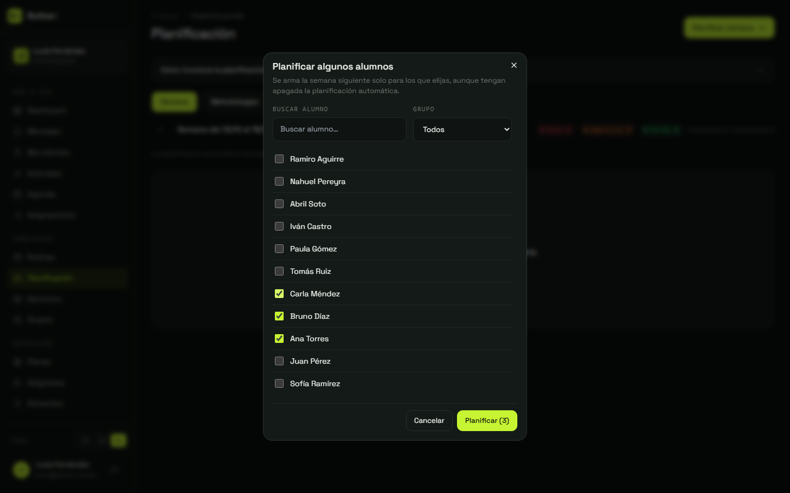Deselect the Ana Torres checkbox
The image size is (790, 493).
279,339
